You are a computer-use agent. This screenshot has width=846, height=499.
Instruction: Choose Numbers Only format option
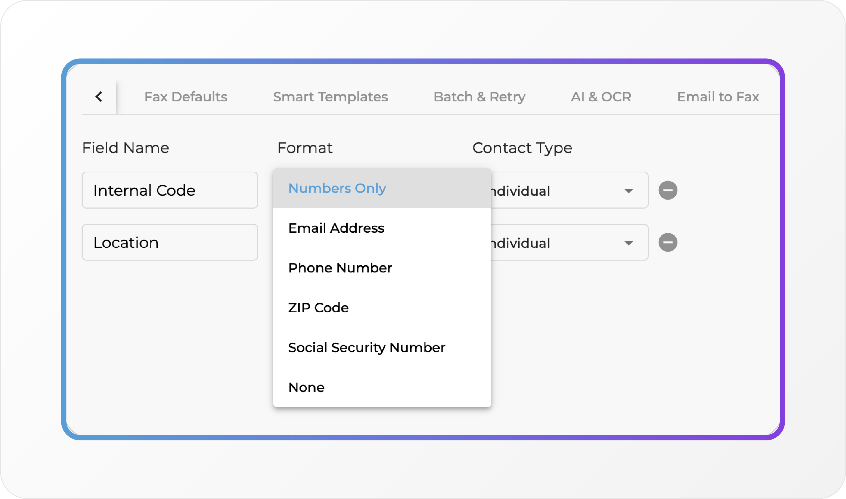pyautogui.click(x=337, y=188)
